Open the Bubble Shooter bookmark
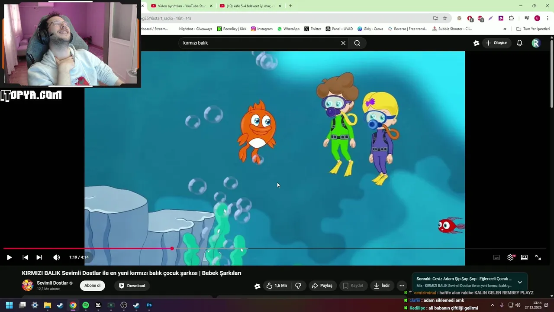This screenshot has height=312, width=554. point(452,29)
